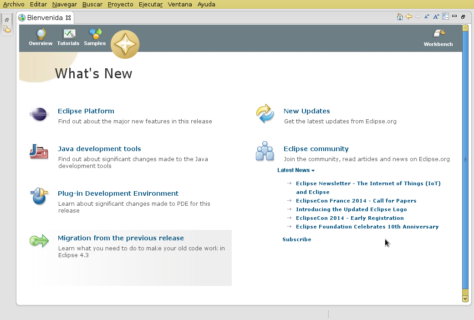
Task: Open the Plug-in Development Environment link
Action: click(x=118, y=193)
